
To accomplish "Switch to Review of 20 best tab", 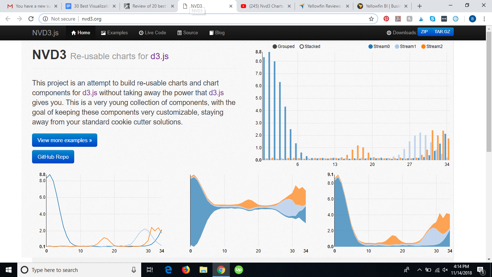I will pyautogui.click(x=149, y=6).
